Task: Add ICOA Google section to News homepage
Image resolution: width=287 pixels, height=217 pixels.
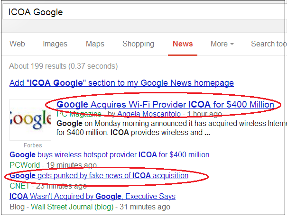Action: click(x=121, y=83)
